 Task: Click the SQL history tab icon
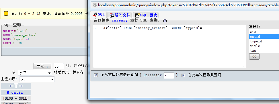pos(137,15)
